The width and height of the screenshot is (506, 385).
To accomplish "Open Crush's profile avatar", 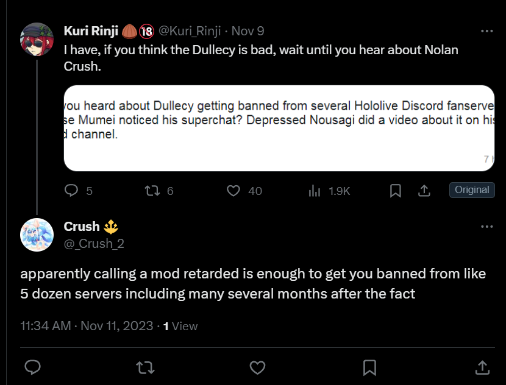I will click(37, 235).
